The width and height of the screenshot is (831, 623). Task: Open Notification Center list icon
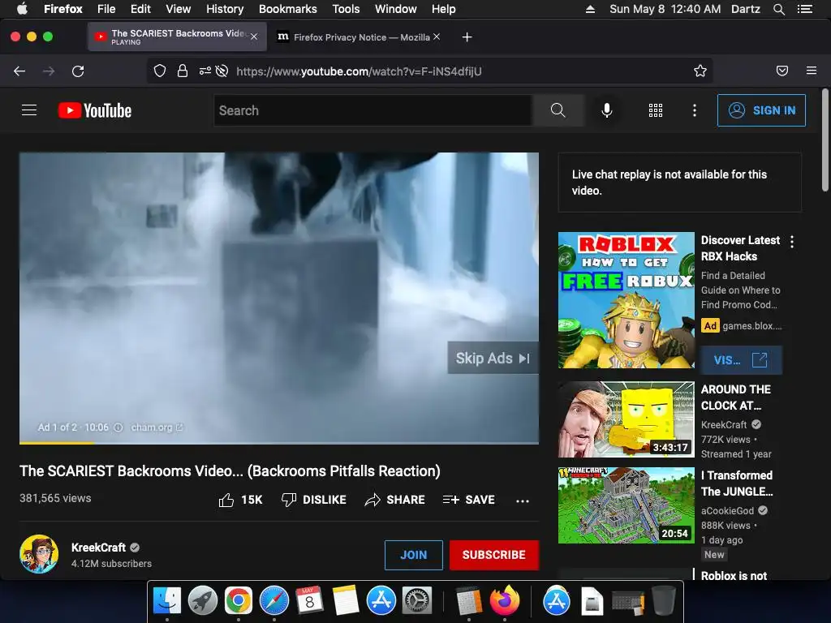click(x=805, y=9)
